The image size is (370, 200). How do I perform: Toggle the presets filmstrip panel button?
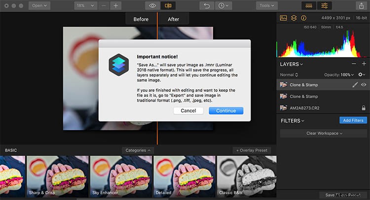point(309,5)
